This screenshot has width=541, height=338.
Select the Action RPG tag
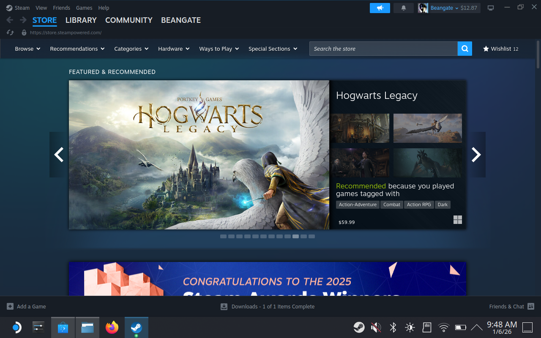coord(419,204)
